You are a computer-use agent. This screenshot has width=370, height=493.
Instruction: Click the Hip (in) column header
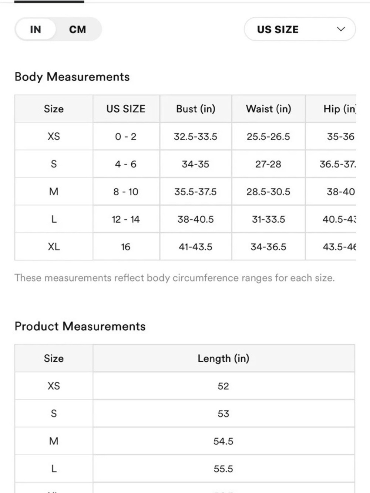(x=339, y=109)
